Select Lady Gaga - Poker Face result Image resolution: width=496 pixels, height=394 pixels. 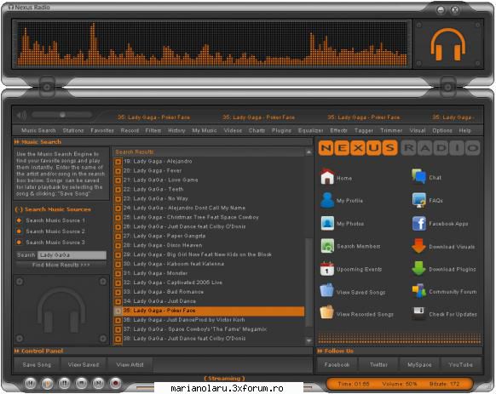(209, 311)
